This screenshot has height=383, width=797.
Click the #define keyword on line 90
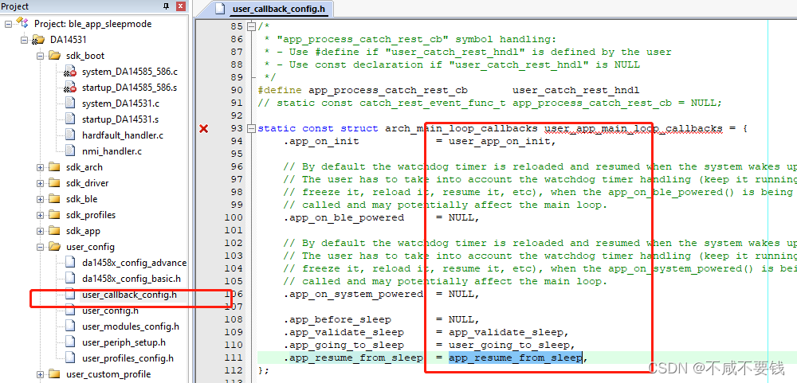pyautogui.click(x=280, y=91)
